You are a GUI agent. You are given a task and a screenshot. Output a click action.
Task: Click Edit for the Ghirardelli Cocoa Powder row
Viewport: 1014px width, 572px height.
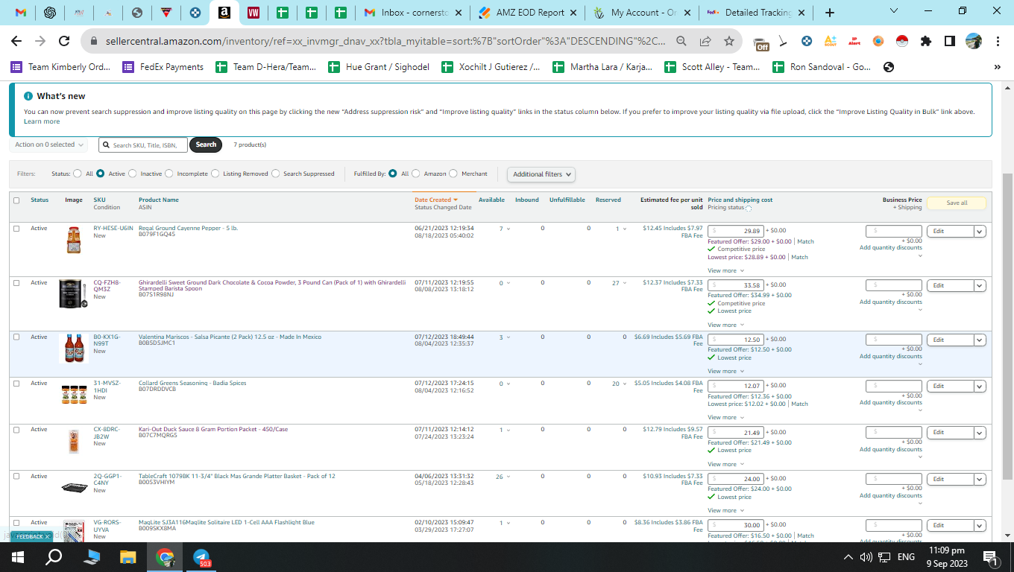[950, 286]
